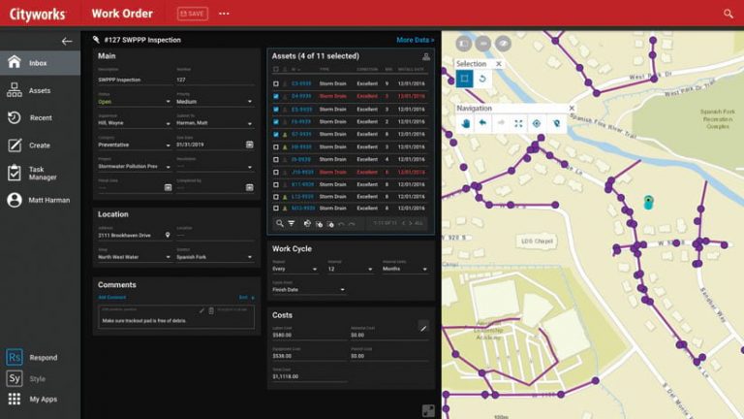Switch to the Style app
Screen dimensions: 744x419
pyautogui.click(x=40, y=378)
